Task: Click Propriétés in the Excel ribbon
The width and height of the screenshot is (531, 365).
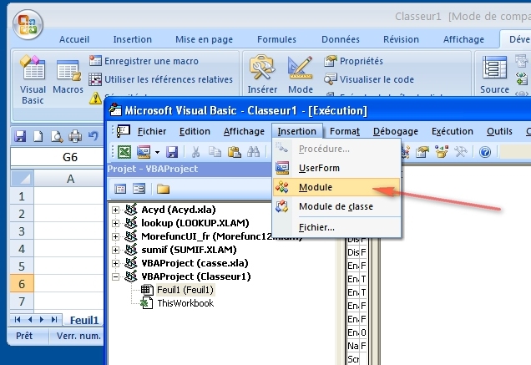Action: 353,61
